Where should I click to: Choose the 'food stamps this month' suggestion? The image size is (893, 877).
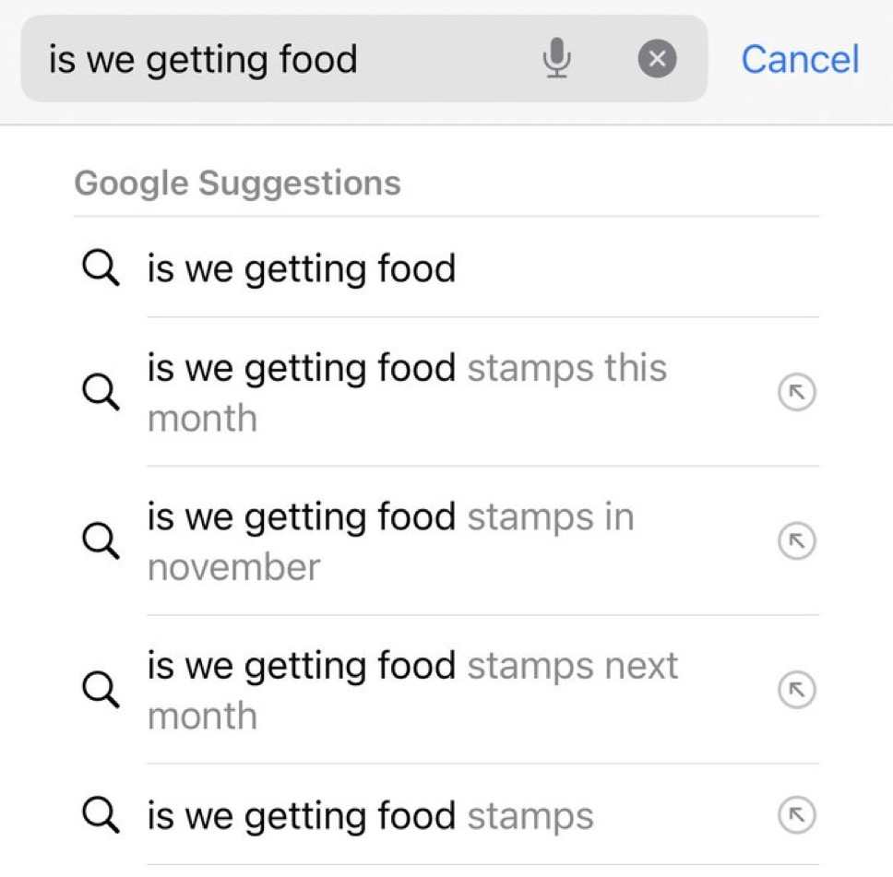[x=406, y=393]
